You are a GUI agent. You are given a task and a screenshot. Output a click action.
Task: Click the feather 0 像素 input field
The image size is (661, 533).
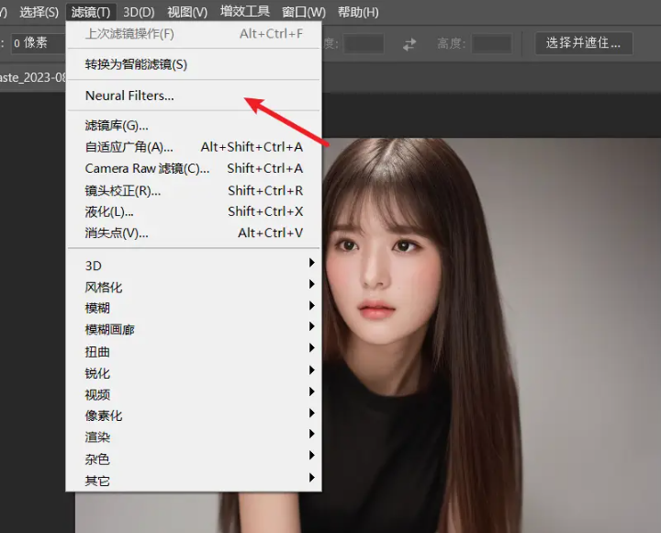coord(39,43)
